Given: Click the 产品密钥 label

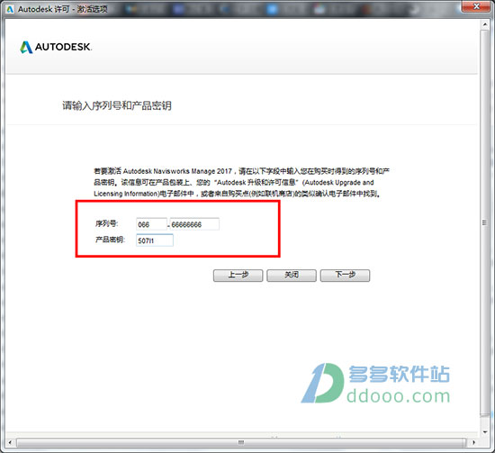Looking at the screenshot, I should coord(110,240).
